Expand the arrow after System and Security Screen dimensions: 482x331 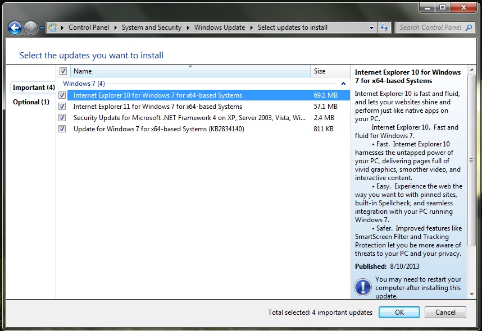pyautogui.click(x=188, y=27)
